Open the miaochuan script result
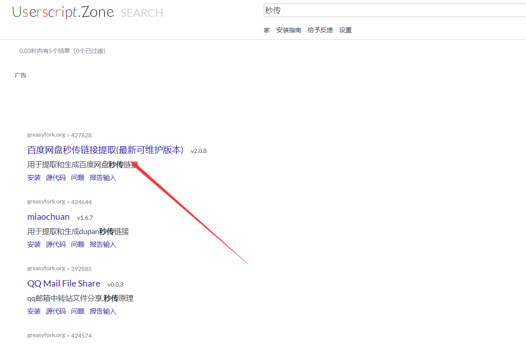526x345 pixels. point(48,217)
